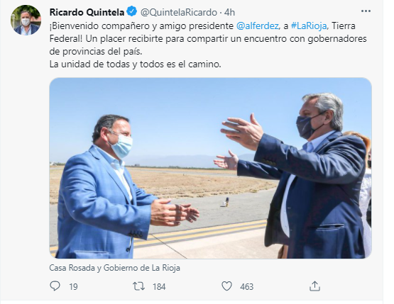Click the 4h timestamp link
This screenshot has width=394, height=304.
(229, 12)
